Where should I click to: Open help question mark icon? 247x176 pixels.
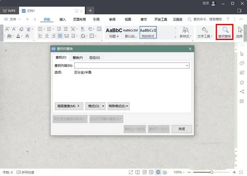(228, 19)
